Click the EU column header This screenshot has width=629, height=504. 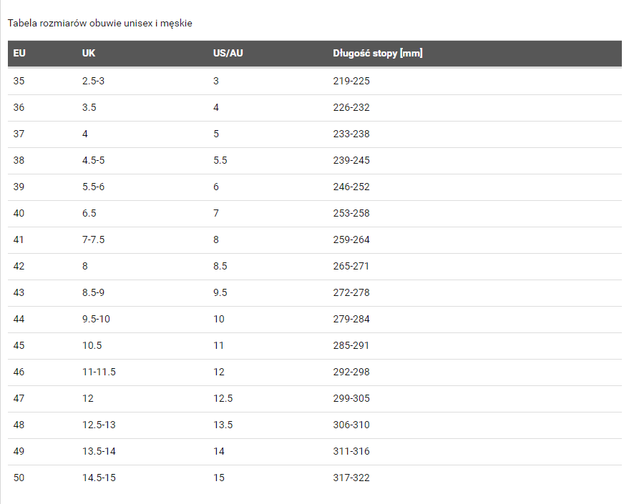[x=19, y=54]
